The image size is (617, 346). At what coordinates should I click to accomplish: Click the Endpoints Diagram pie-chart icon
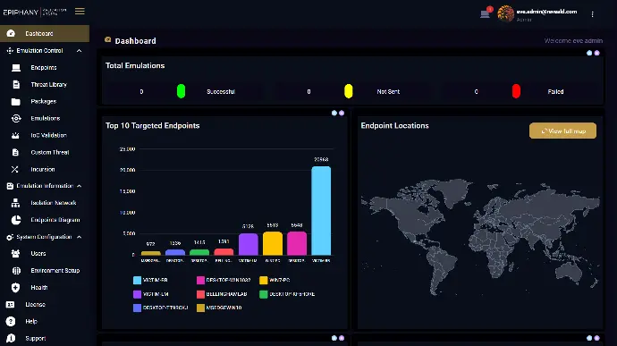16,220
